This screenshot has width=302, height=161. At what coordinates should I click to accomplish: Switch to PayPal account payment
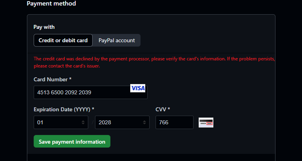117,40
